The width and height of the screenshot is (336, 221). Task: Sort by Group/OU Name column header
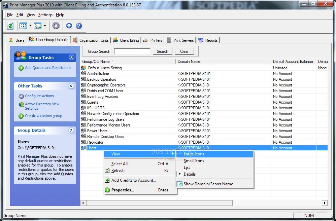point(128,62)
